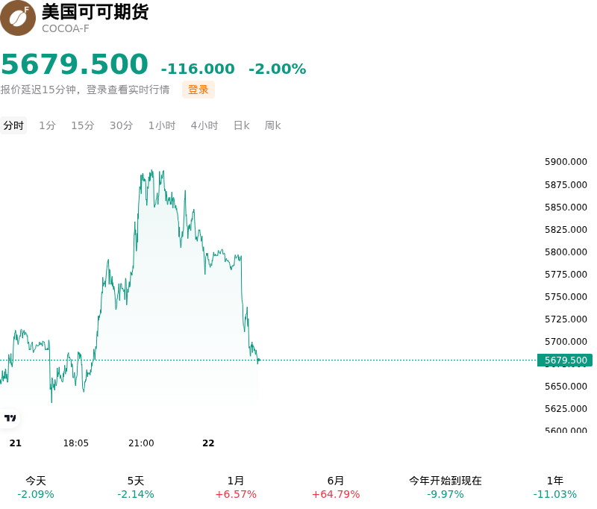Select the 今年开始到现在 -9.97% range
The image size is (597, 509).
tap(445, 487)
